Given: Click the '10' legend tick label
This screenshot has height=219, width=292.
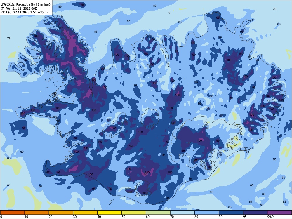Looking at the screenshot, I should 26,217.
